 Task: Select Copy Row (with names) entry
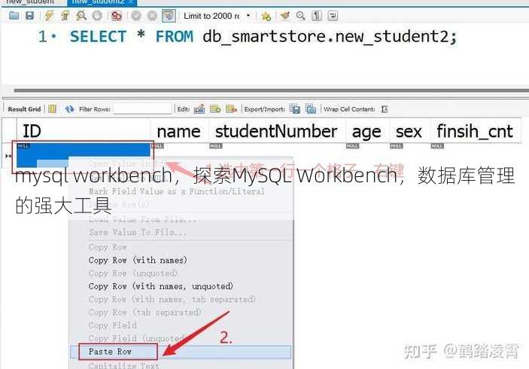138,261
